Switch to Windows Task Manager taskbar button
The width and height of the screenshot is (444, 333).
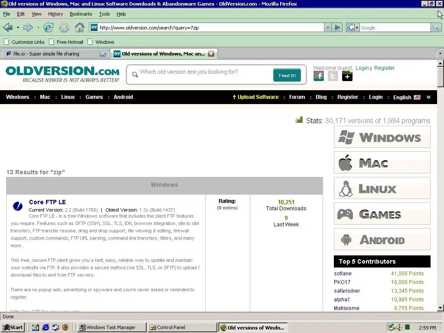[111, 327]
